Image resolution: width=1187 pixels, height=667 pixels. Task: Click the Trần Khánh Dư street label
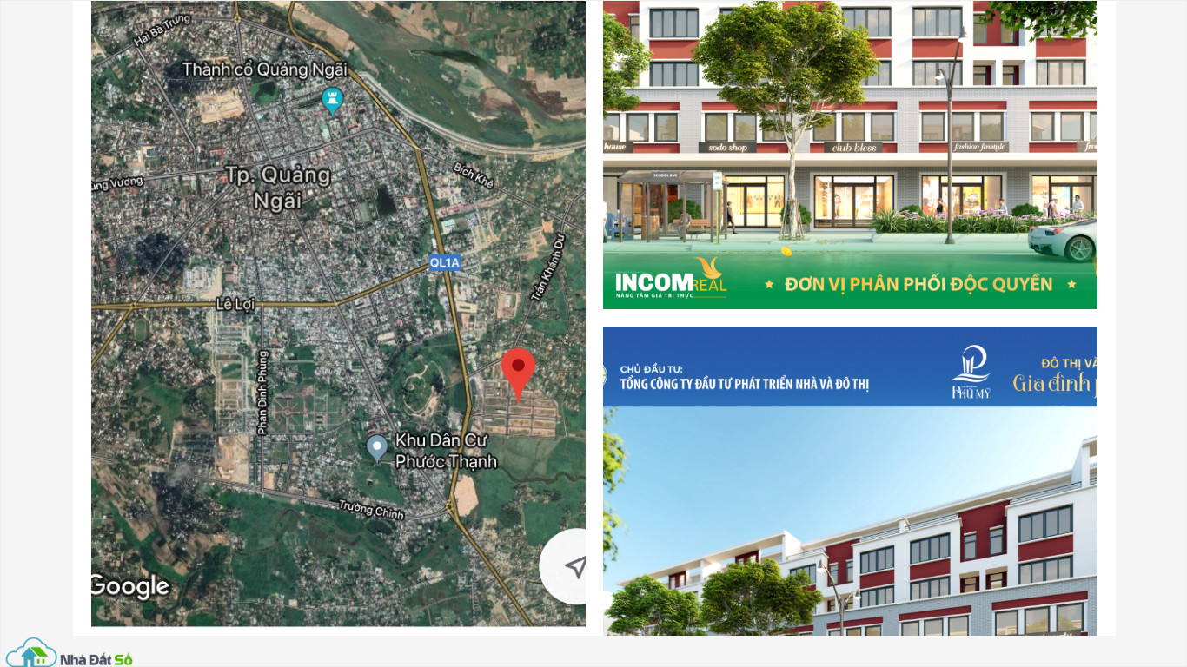click(x=547, y=267)
